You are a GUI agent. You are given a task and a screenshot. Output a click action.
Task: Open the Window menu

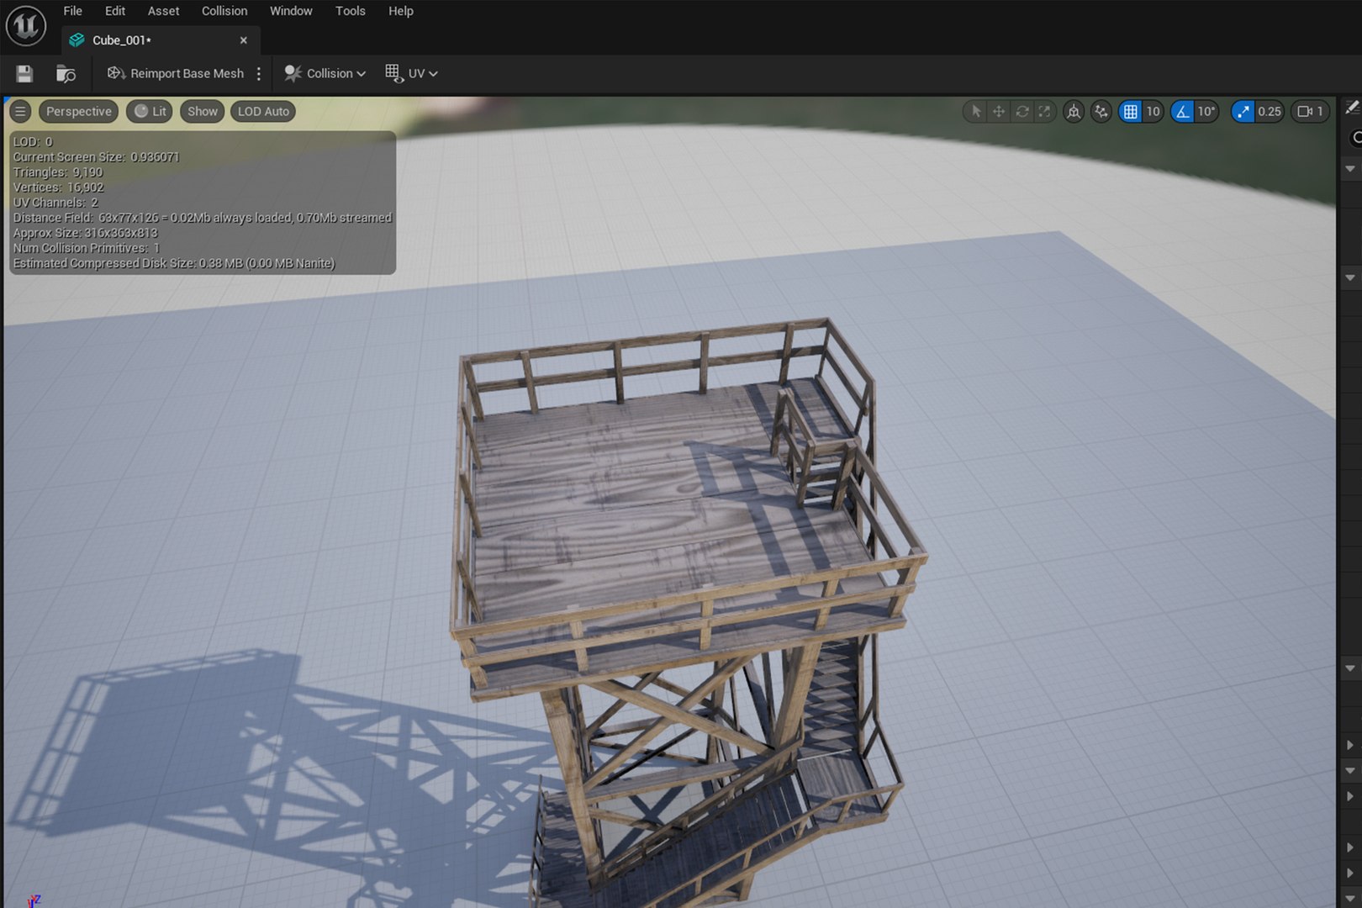[291, 11]
